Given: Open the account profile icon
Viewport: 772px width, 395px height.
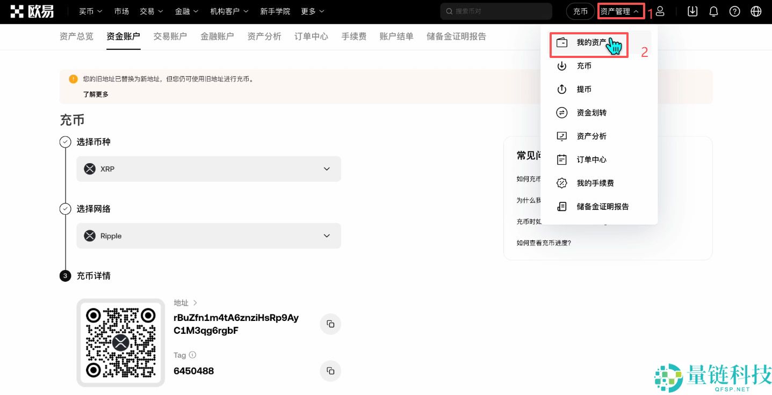Looking at the screenshot, I should (660, 11).
